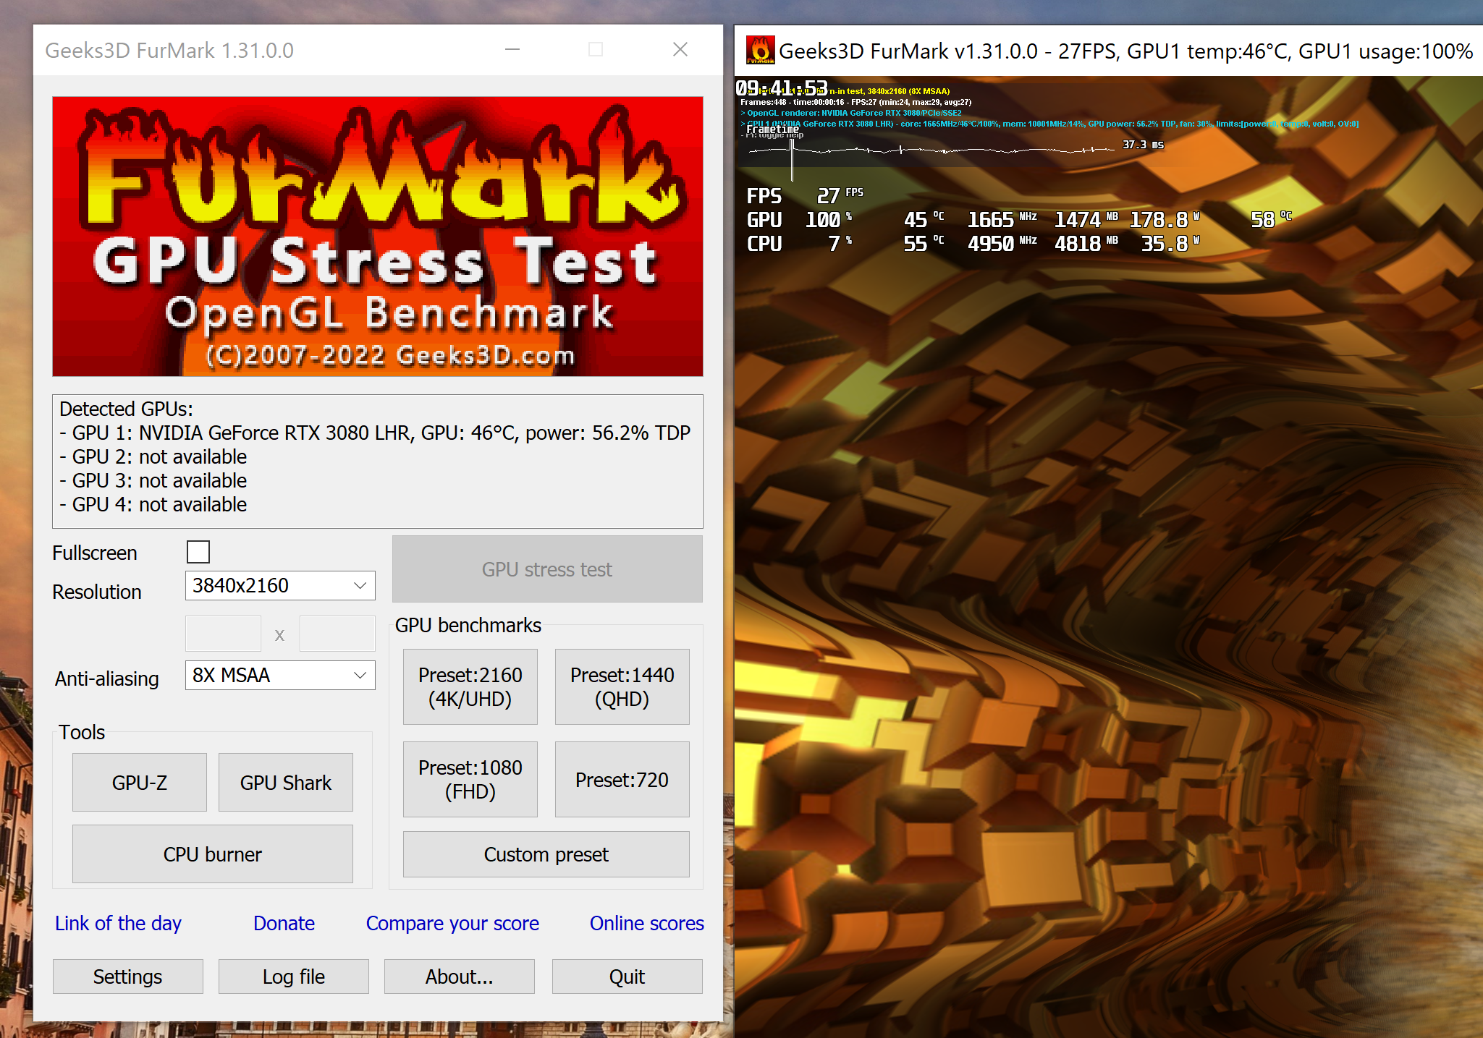
Task: Open the Link of the day hyperlink
Action: coord(118,923)
